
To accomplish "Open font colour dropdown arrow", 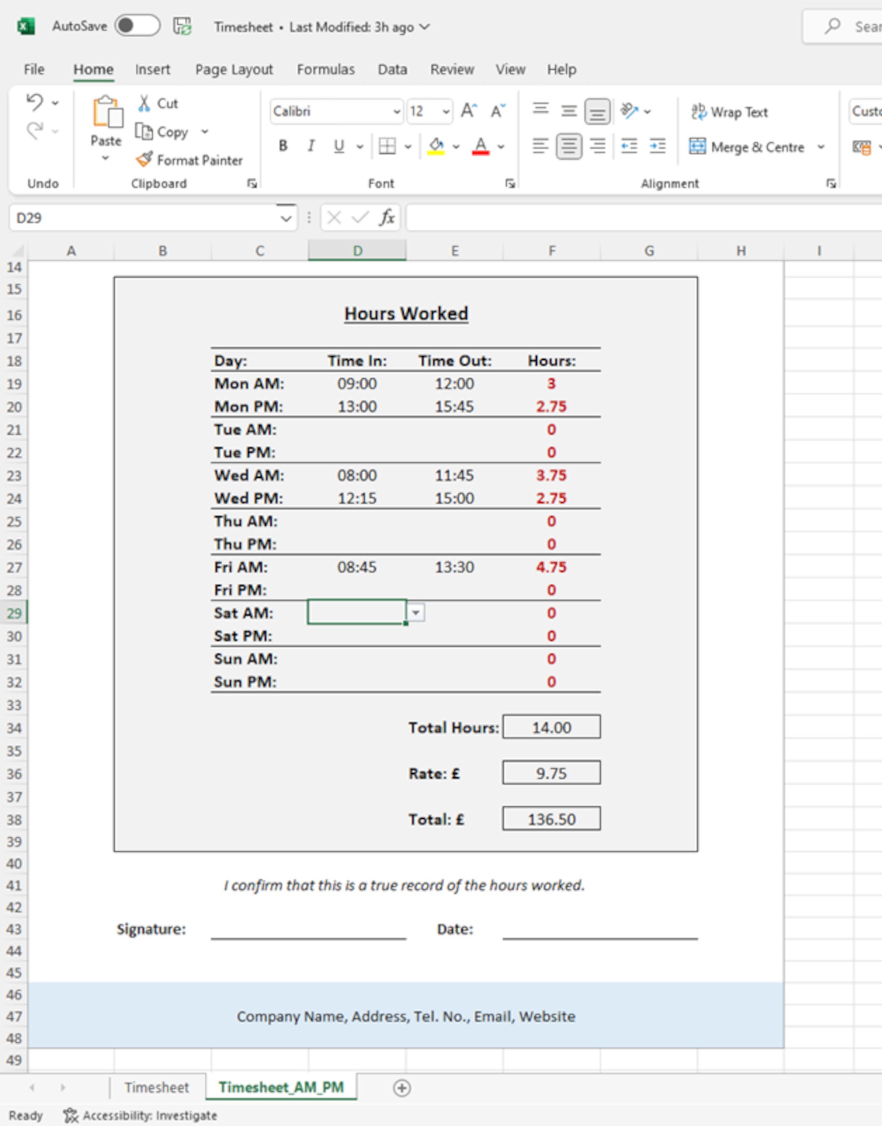I will (501, 147).
